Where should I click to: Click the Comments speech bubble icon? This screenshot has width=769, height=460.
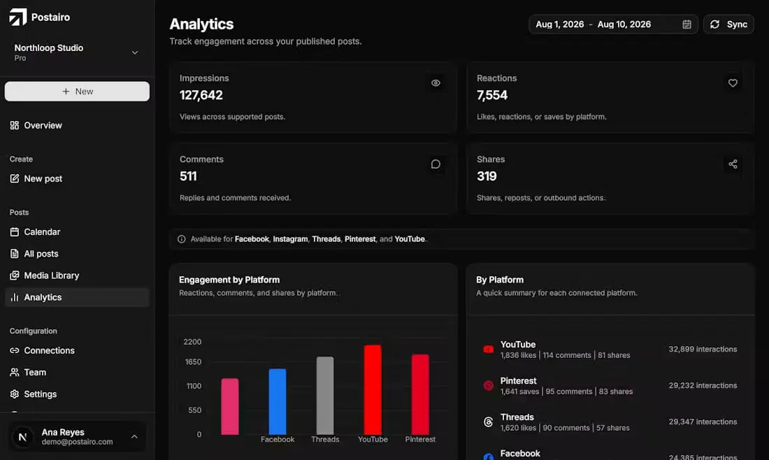(436, 164)
